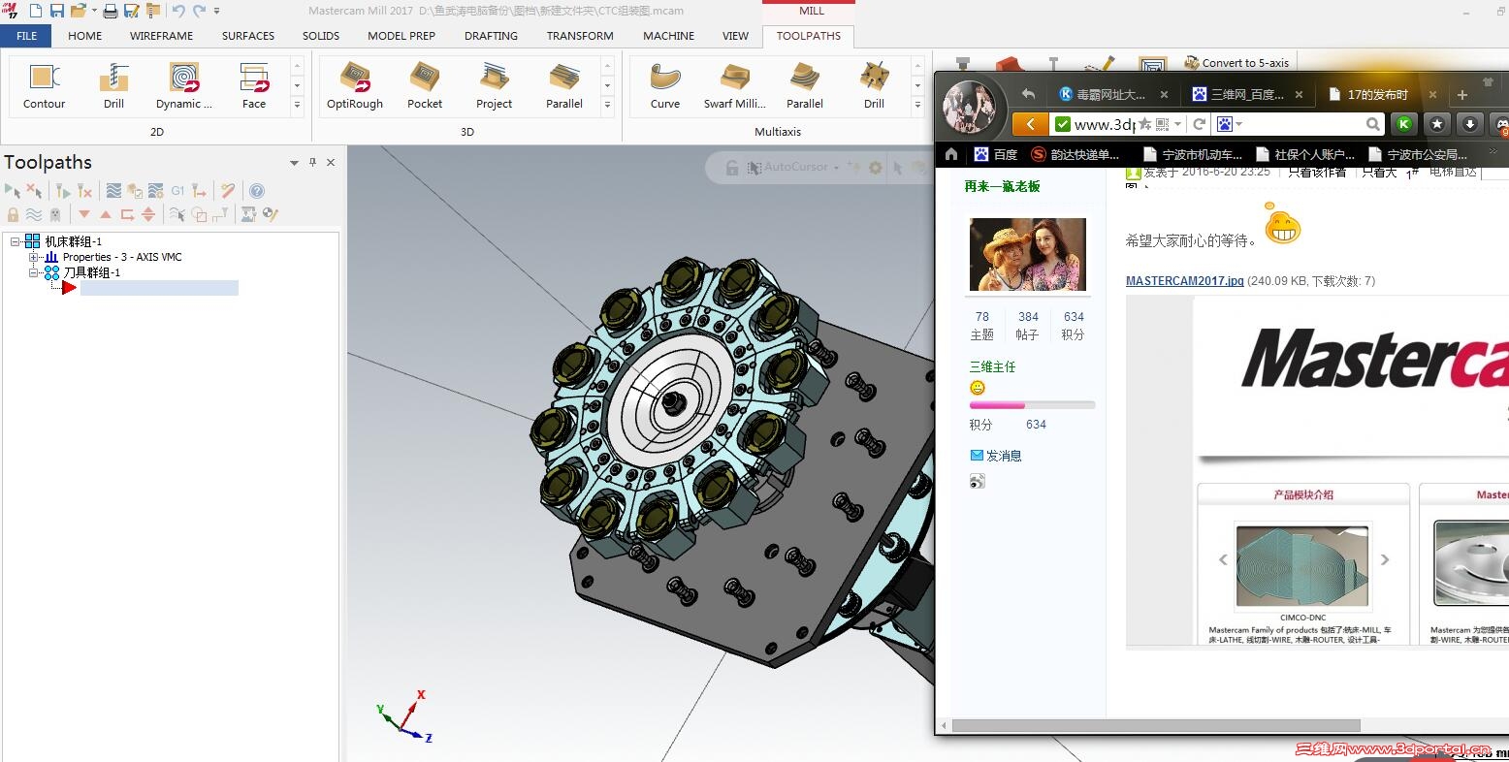Move insert arrow up one item
Image resolution: width=1509 pixels, height=762 pixels.
(106, 214)
